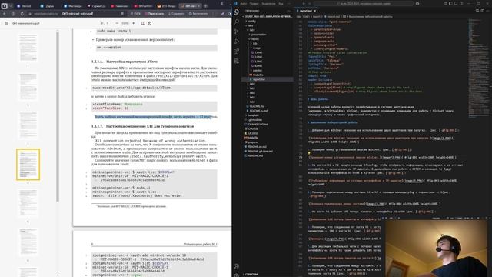Toggle bottom panel layout button in VS Code

(x=456, y=3)
